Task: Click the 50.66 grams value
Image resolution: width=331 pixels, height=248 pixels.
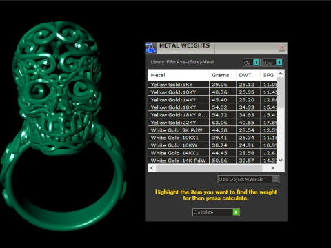Action: tap(219, 161)
